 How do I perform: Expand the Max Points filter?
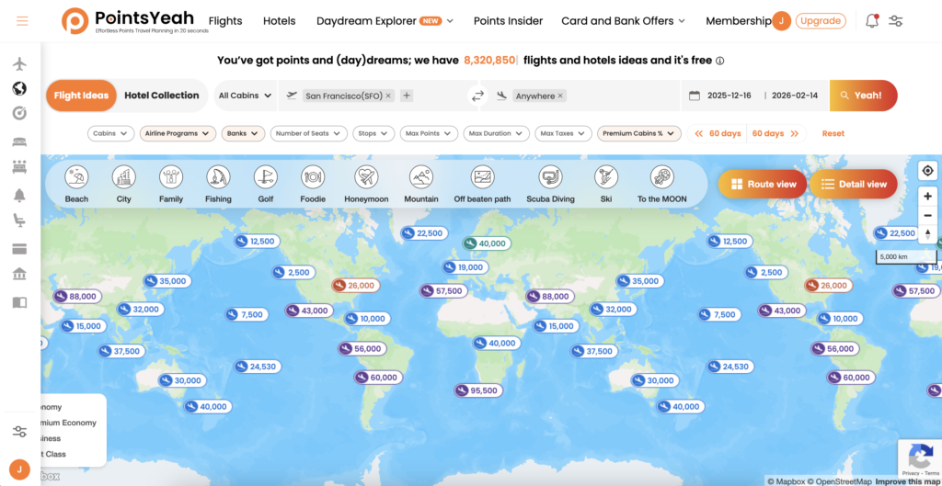click(429, 133)
